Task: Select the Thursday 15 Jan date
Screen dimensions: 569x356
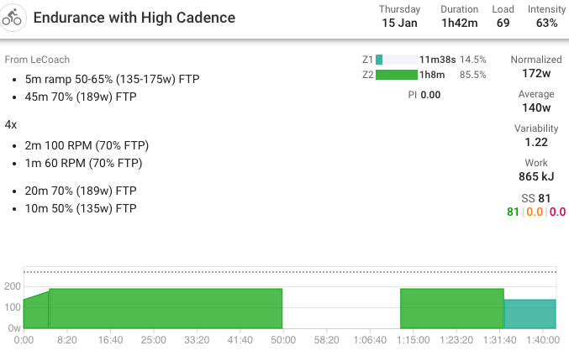Action: coord(399,23)
